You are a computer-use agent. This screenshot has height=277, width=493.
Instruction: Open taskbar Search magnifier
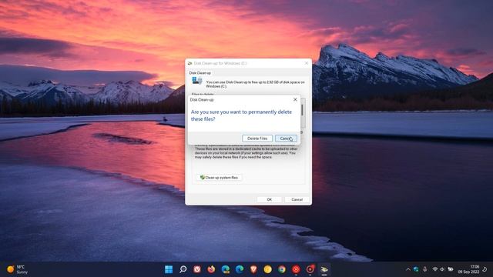click(183, 269)
